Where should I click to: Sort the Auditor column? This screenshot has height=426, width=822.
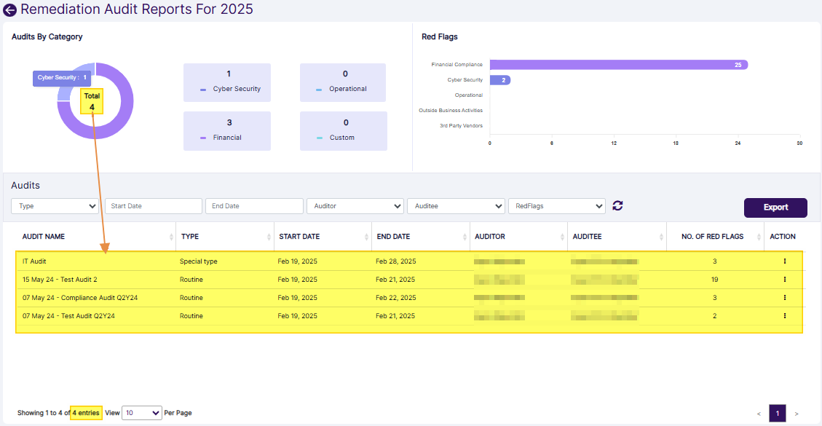click(x=562, y=236)
